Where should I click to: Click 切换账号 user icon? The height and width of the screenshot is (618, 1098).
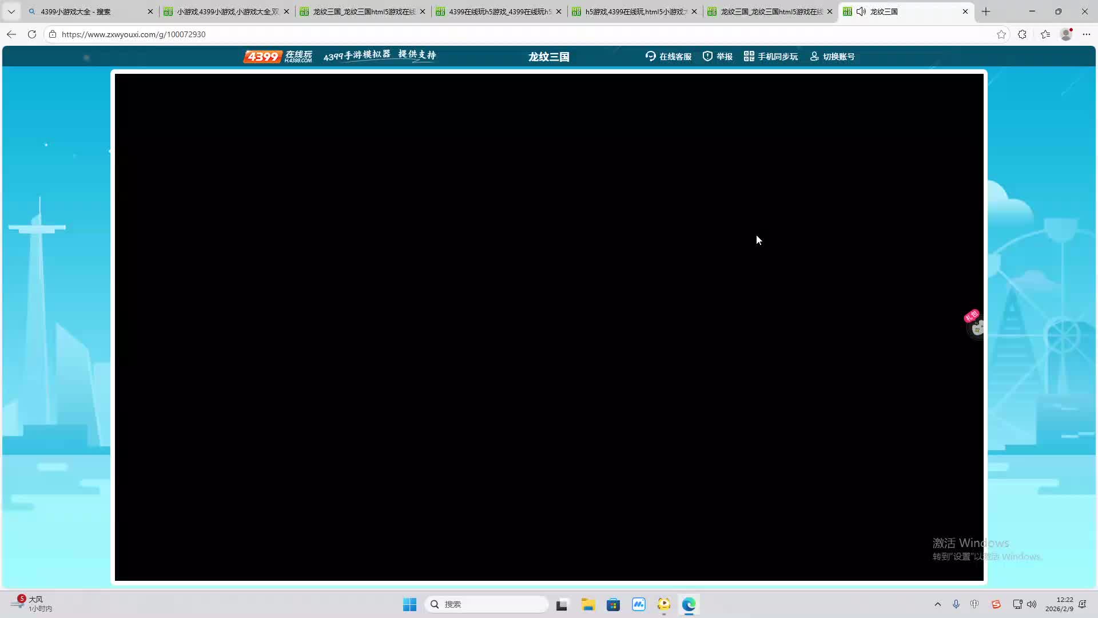pyautogui.click(x=814, y=56)
